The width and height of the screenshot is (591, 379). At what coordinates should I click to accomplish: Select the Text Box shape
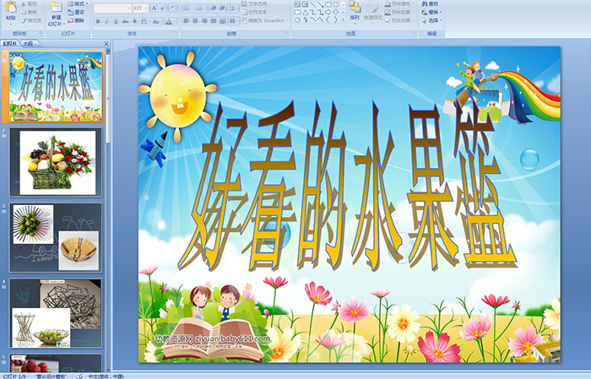[x=297, y=4]
